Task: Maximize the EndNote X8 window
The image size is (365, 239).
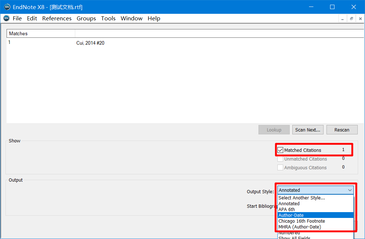Action: [332, 7]
